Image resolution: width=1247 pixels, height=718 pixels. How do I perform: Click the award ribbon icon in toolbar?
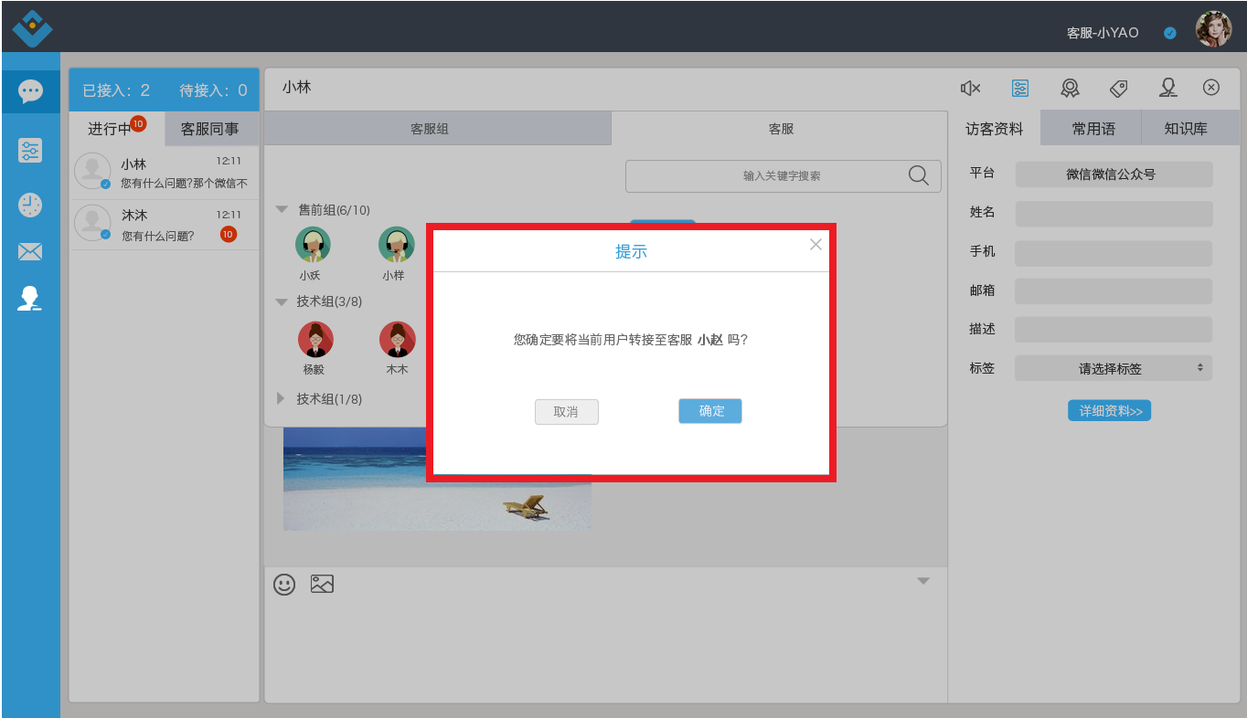point(1070,88)
